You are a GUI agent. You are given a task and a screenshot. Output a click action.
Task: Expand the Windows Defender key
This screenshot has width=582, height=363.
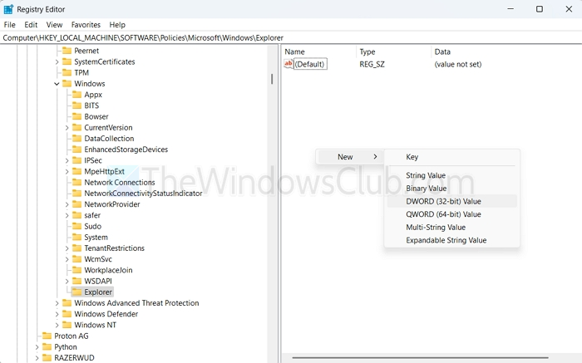pos(57,314)
